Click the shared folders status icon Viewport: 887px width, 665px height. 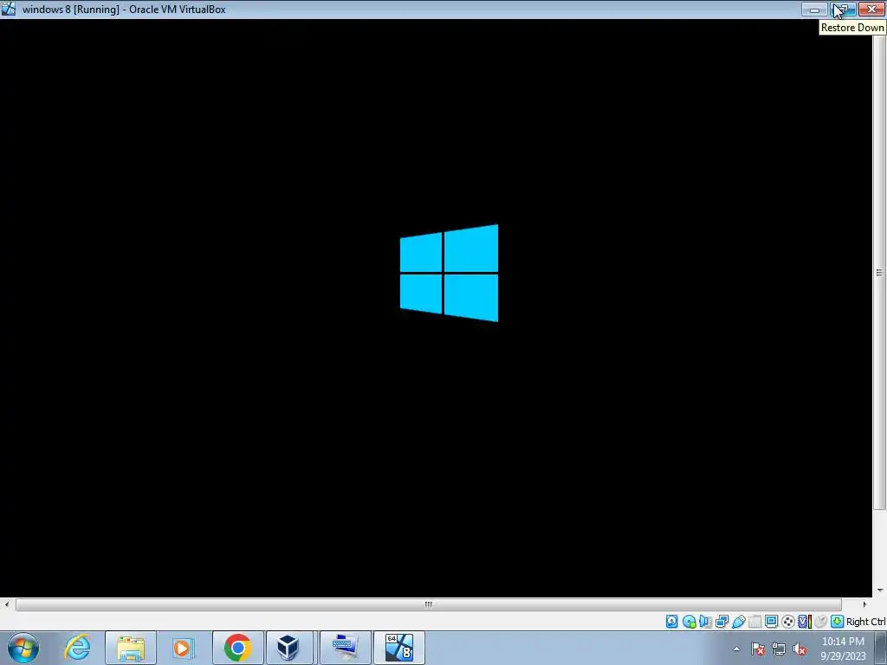754,622
